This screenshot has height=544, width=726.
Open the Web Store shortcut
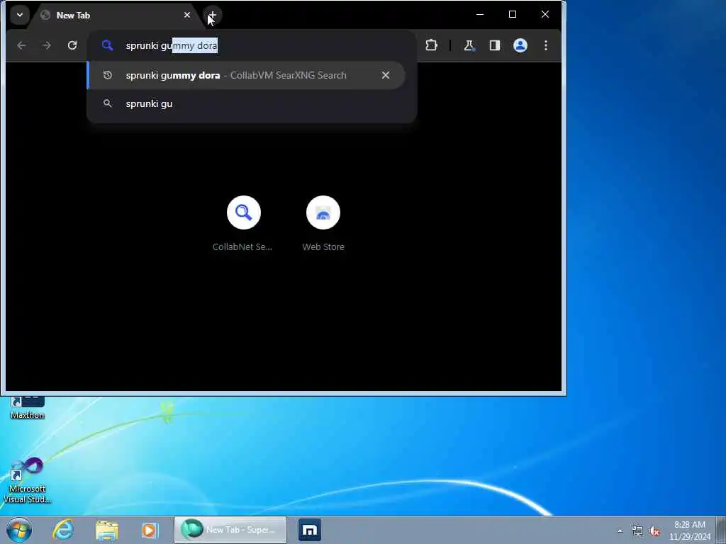tap(323, 223)
